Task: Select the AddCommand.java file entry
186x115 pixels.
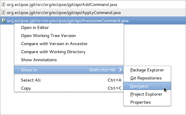Action: pos(93,4)
